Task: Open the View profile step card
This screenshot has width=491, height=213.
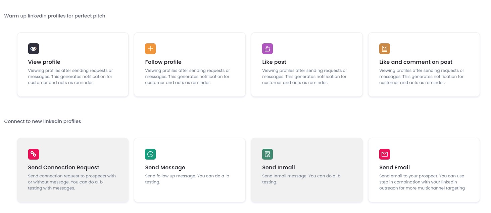Action: point(72,65)
